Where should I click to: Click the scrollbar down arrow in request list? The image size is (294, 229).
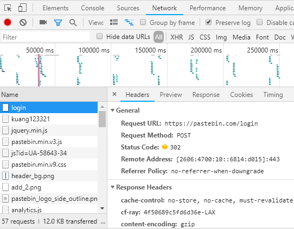[102, 208]
